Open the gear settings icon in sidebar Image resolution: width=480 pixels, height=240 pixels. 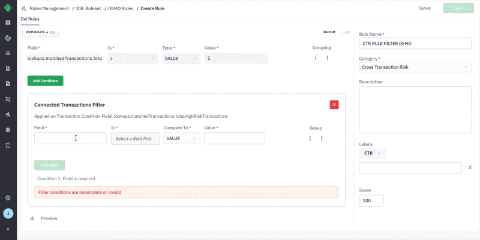(8, 130)
